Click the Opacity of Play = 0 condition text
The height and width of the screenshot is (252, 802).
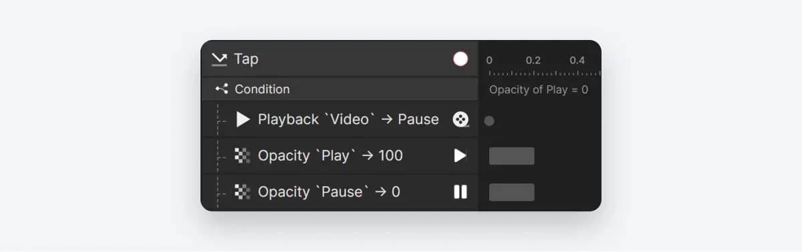(539, 89)
